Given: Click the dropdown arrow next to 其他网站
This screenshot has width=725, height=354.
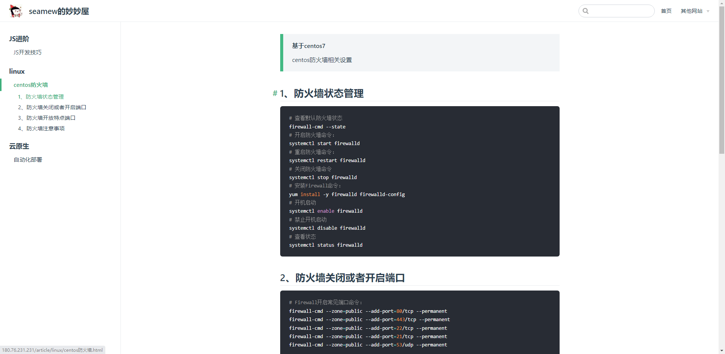Looking at the screenshot, I should 708,11.
